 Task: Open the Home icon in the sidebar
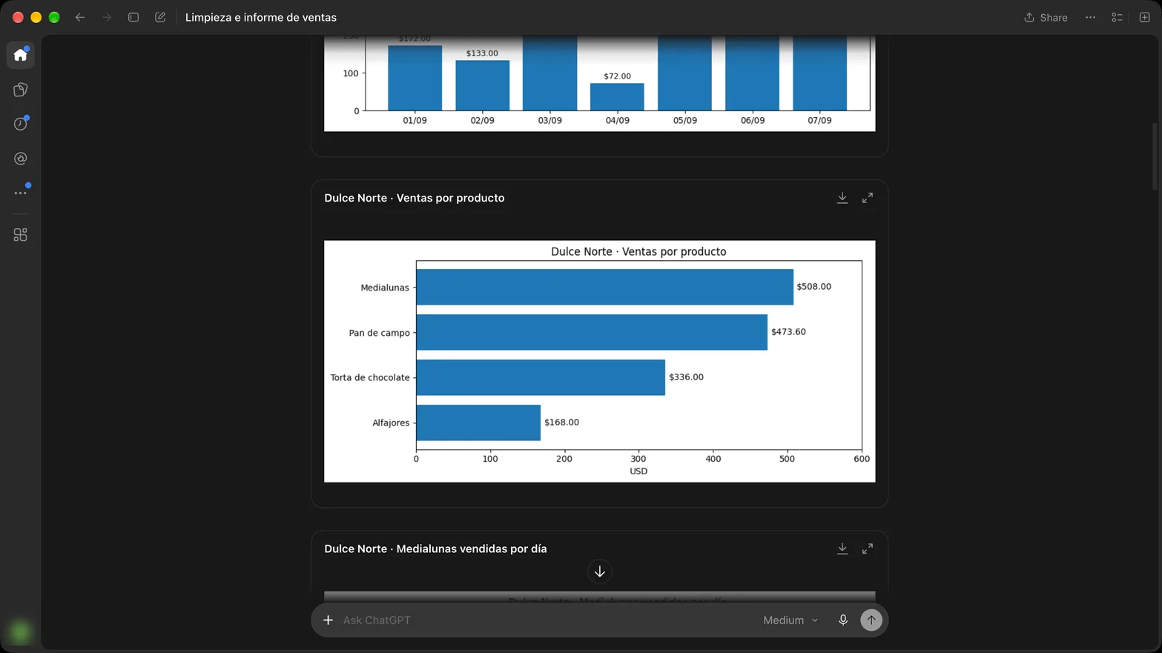[x=21, y=55]
